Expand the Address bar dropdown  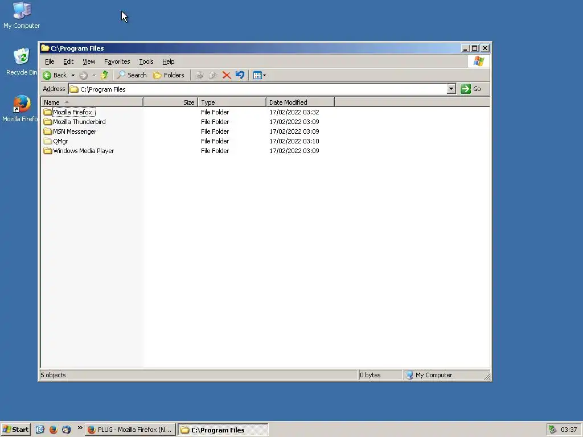tap(451, 89)
